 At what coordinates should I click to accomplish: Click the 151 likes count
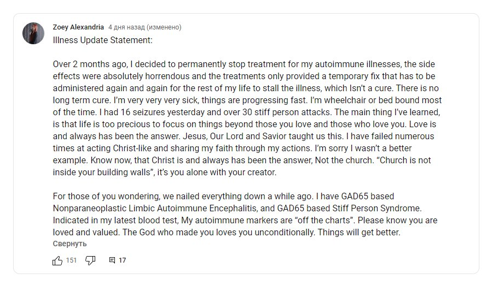coord(72,260)
